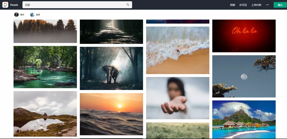Image resolution: width=287 pixels, height=139 pixels.
Task: Open the 探索 menu
Action: point(233,5)
